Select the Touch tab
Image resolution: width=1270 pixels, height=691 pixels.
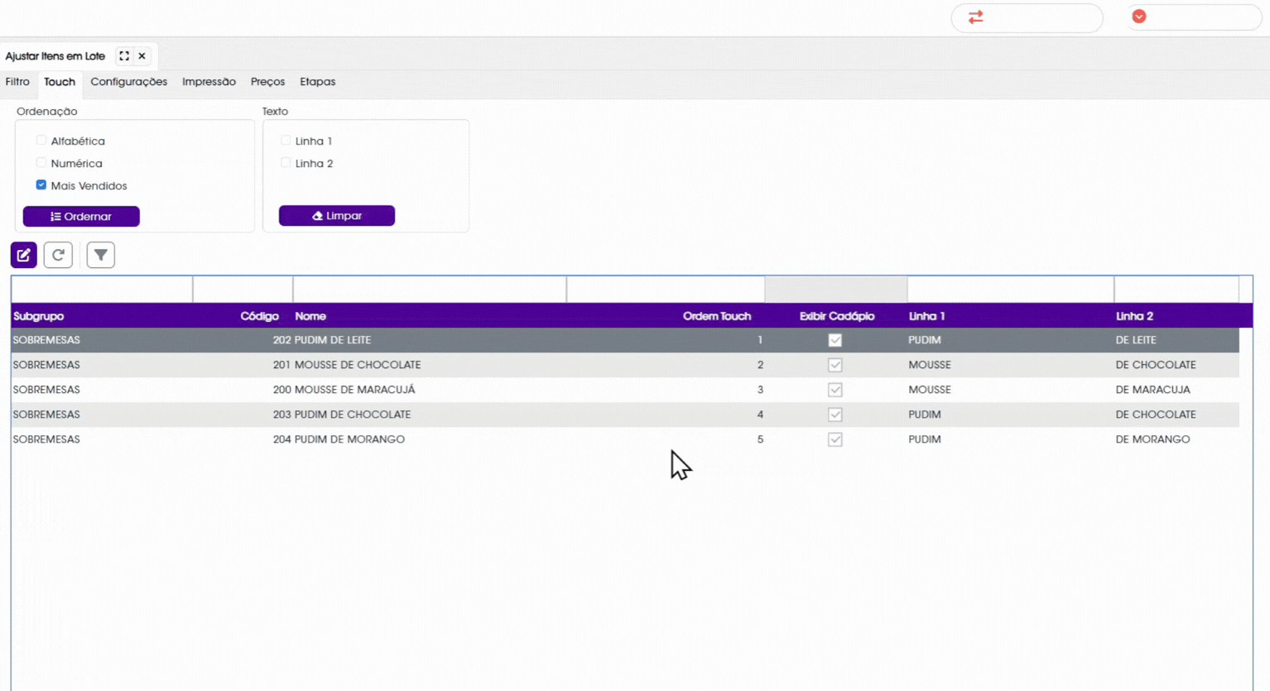pyautogui.click(x=60, y=82)
